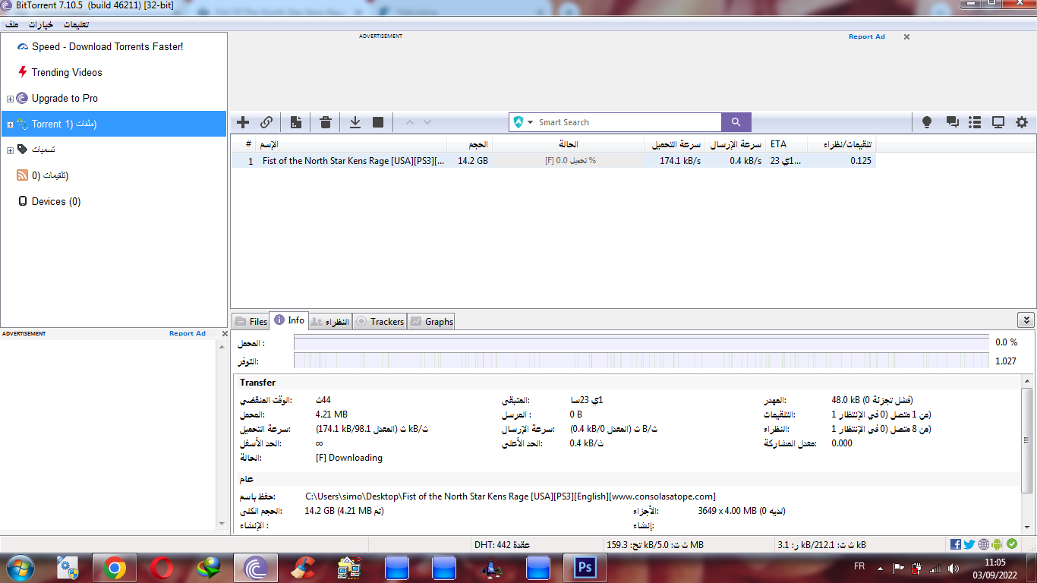This screenshot has height=583, width=1037.
Task: Click the Create New Torrent icon
Action: (x=296, y=122)
